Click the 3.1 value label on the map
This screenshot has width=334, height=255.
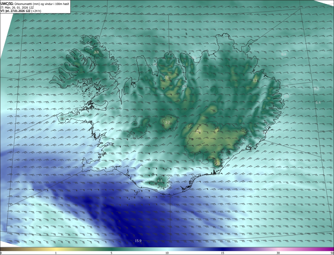coord(255,80)
